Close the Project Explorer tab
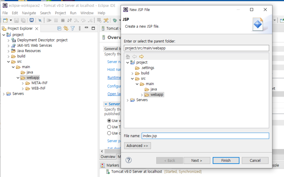The height and width of the screenshot is (177, 284). pos(37,29)
